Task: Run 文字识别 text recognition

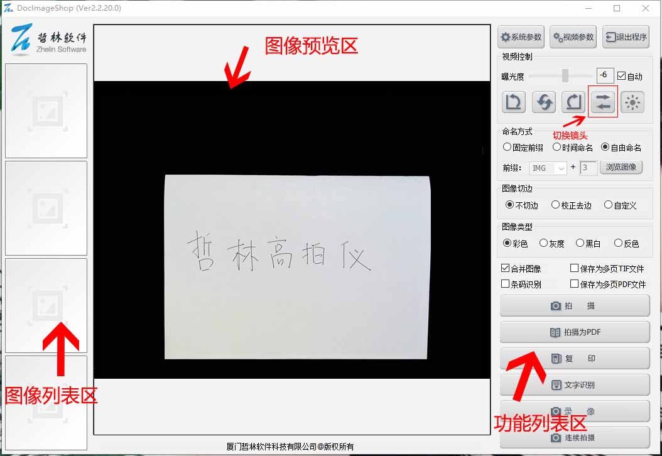Action: click(x=574, y=384)
